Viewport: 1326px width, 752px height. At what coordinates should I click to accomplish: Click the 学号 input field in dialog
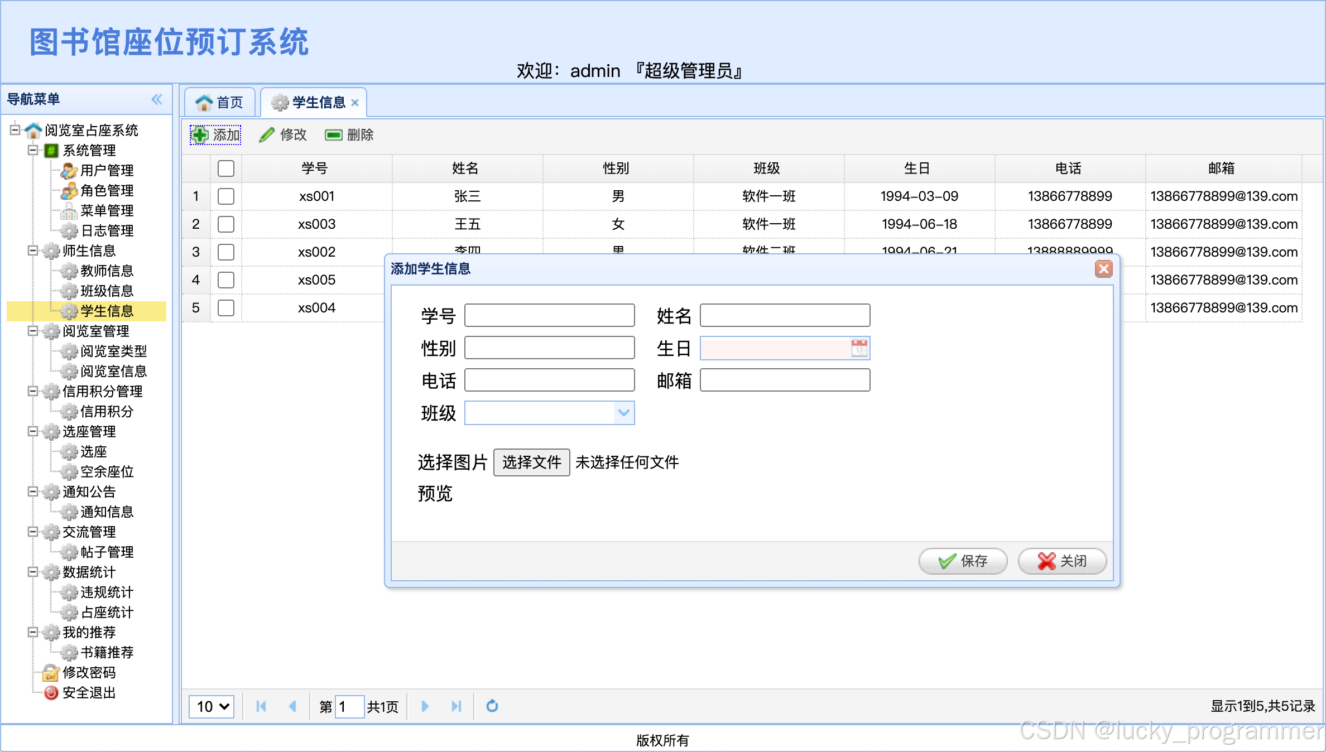(x=549, y=315)
